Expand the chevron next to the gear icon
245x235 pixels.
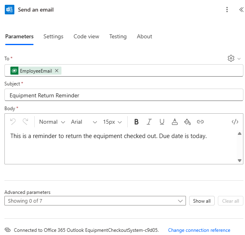tap(239, 59)
